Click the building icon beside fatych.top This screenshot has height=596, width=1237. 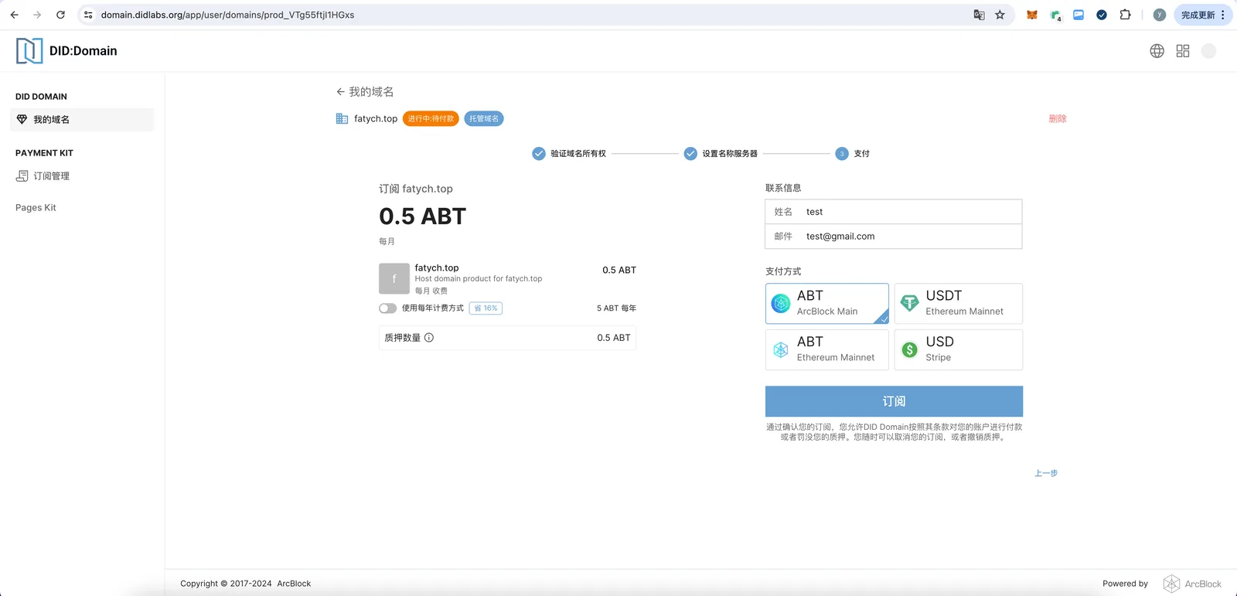[x=342, y=119]
